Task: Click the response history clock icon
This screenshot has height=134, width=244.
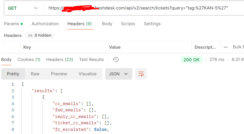Action: pos(116,60)
